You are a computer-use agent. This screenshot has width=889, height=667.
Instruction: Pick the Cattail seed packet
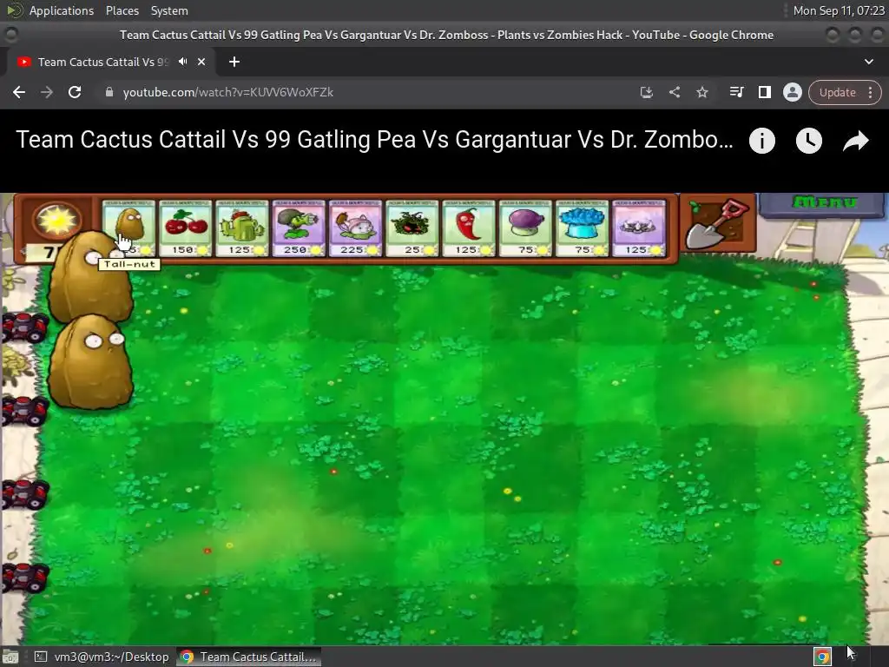(x=355, y=228)
